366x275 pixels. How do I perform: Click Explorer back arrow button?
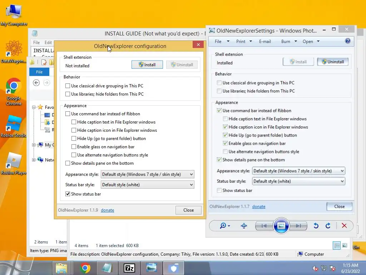pyautogui.click(x=36, y=83)
